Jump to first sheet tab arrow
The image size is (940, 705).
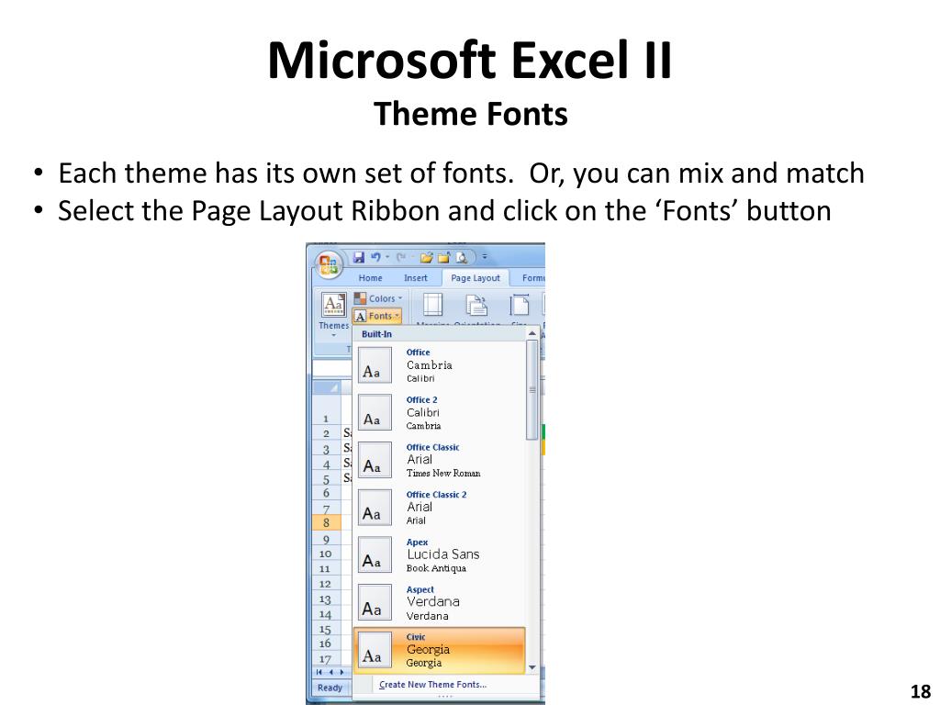click(319, 673)
